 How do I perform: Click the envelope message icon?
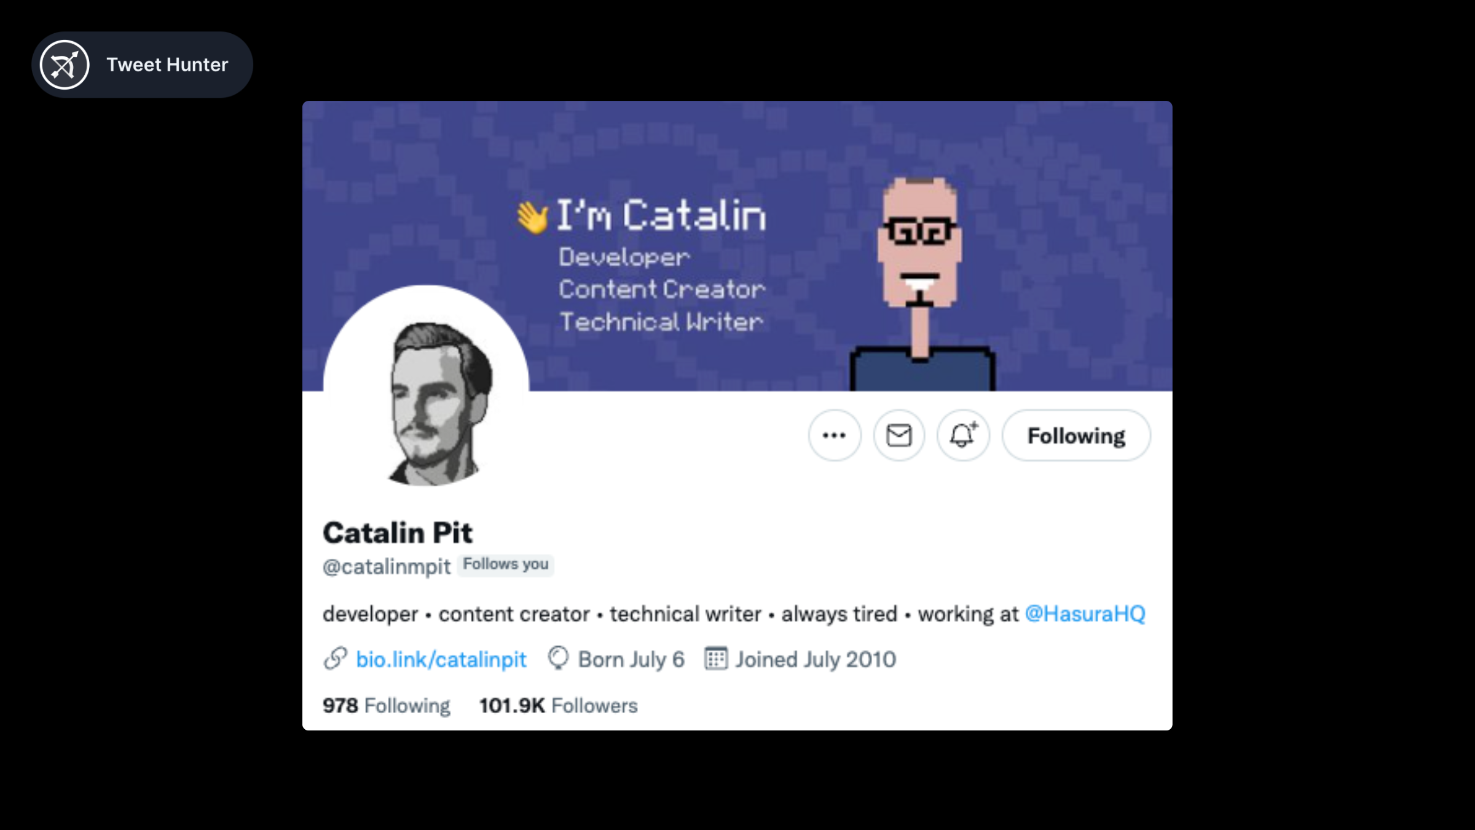899,435
